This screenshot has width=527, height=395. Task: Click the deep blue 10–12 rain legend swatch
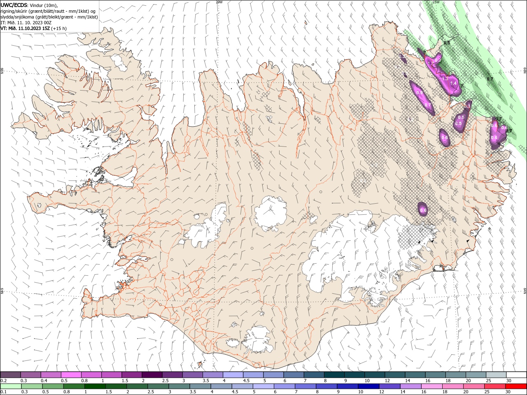(x=368, y=386)
